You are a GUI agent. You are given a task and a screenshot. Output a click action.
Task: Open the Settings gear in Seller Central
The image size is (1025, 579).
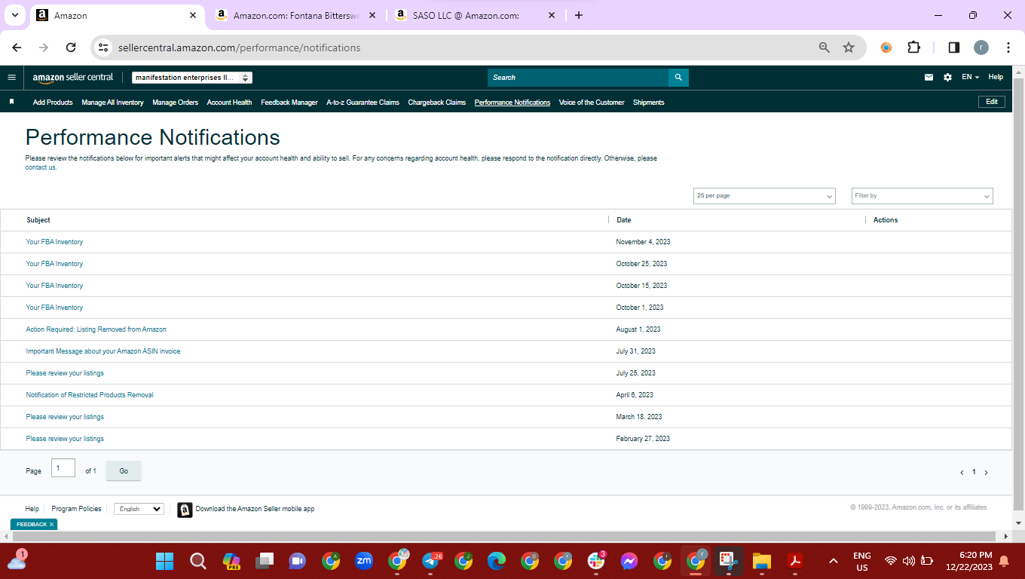tap(947, 77)
